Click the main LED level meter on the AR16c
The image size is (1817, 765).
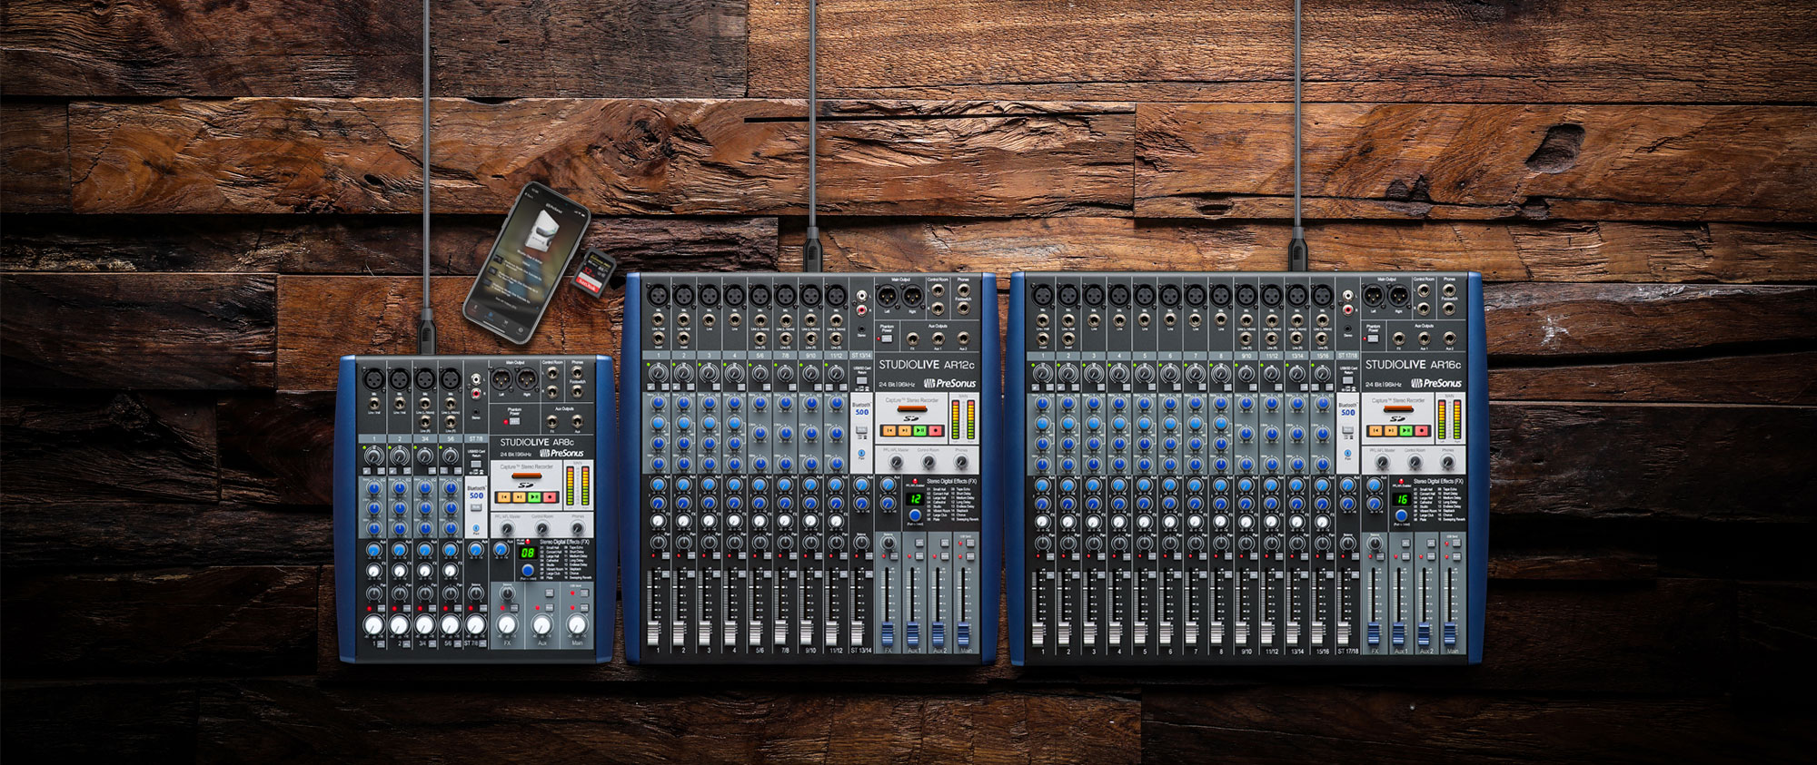tap(1449, 419)
